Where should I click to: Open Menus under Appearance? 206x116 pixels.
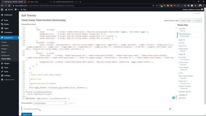pos(4,52)
